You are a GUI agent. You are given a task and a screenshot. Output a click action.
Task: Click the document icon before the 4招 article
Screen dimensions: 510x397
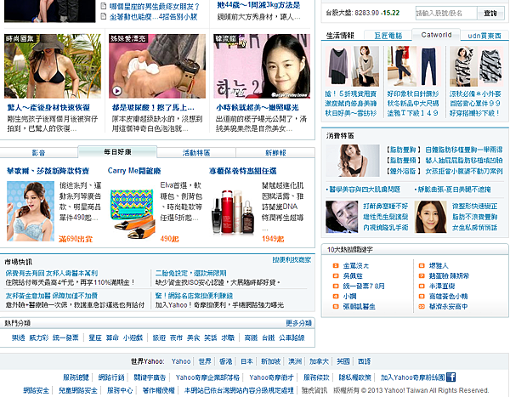click(104, 16)
